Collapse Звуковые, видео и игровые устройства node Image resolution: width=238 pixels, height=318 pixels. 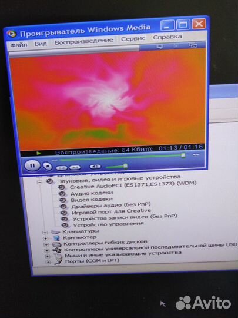39,183
